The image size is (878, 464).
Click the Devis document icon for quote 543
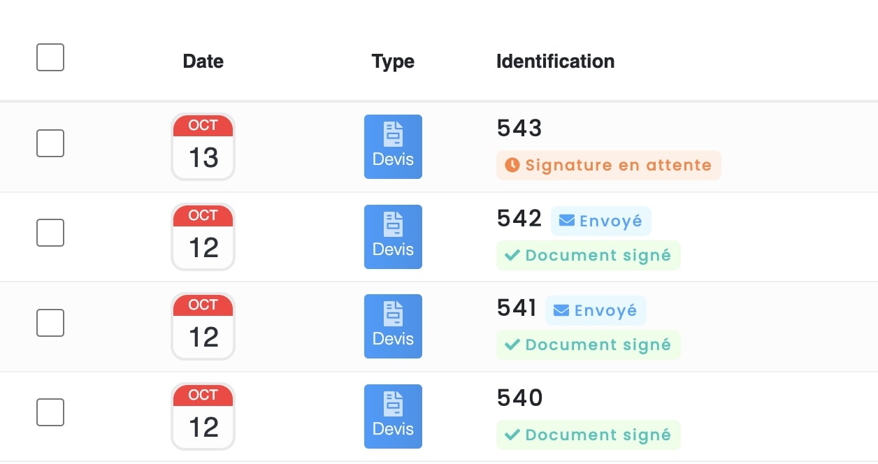point(393,146)
